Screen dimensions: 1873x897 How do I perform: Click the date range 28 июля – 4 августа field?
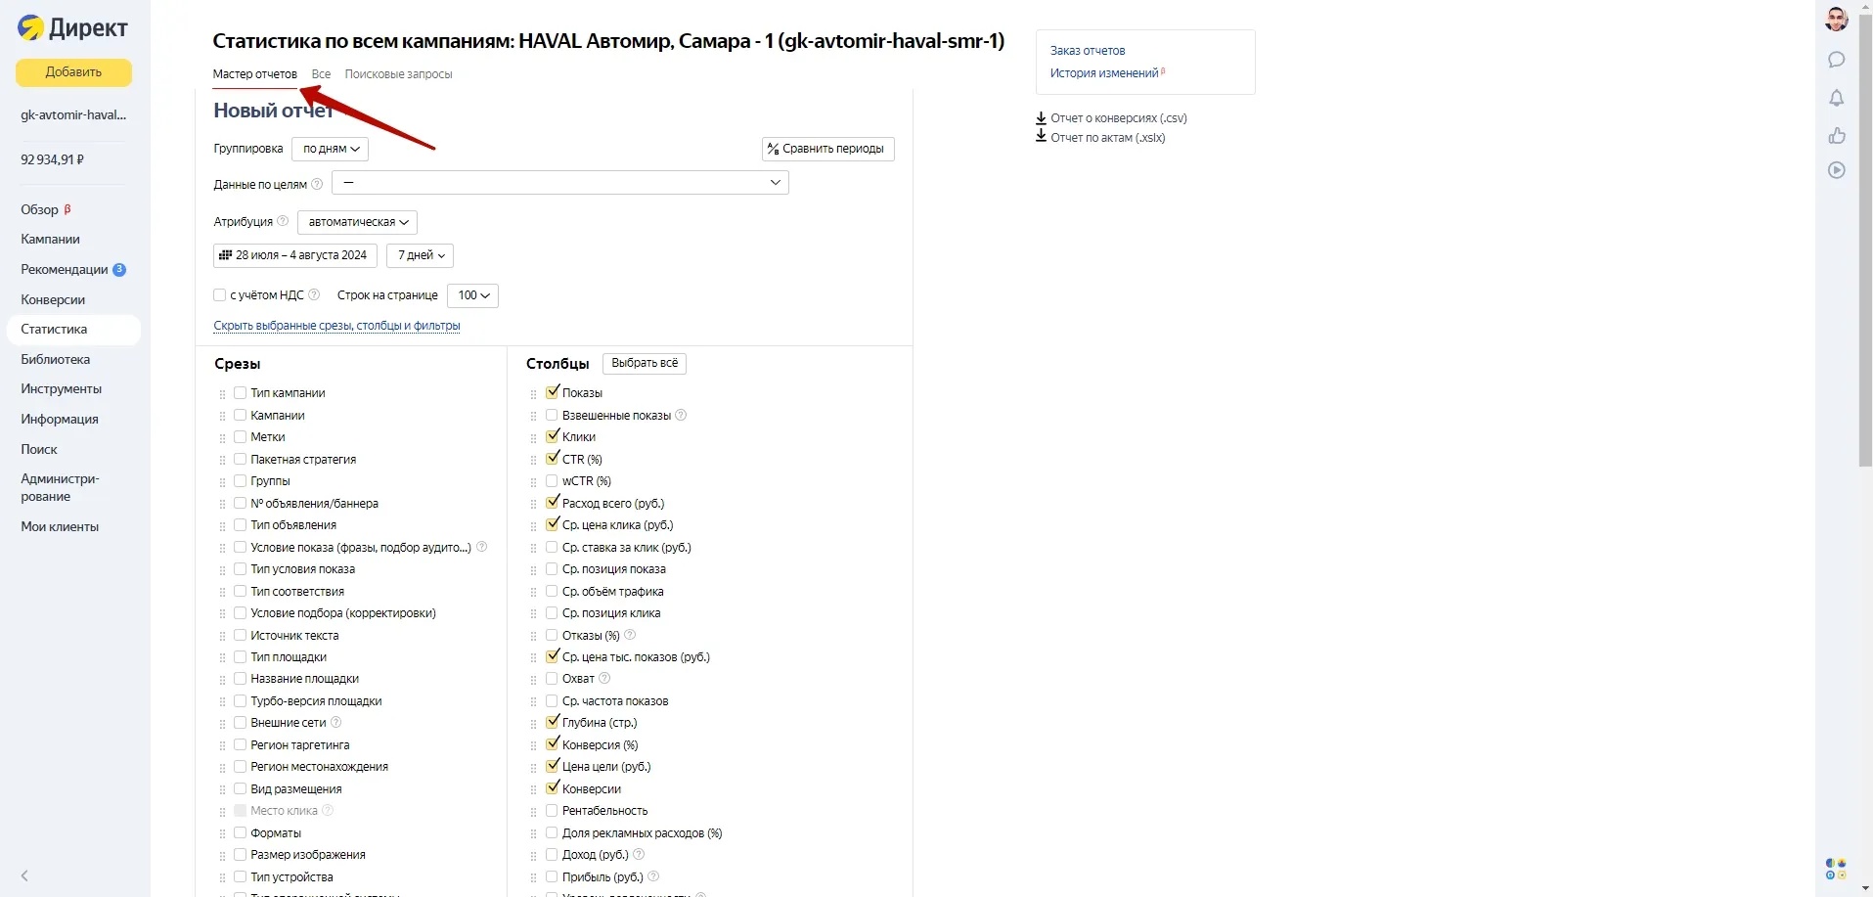tap(294, 255)
